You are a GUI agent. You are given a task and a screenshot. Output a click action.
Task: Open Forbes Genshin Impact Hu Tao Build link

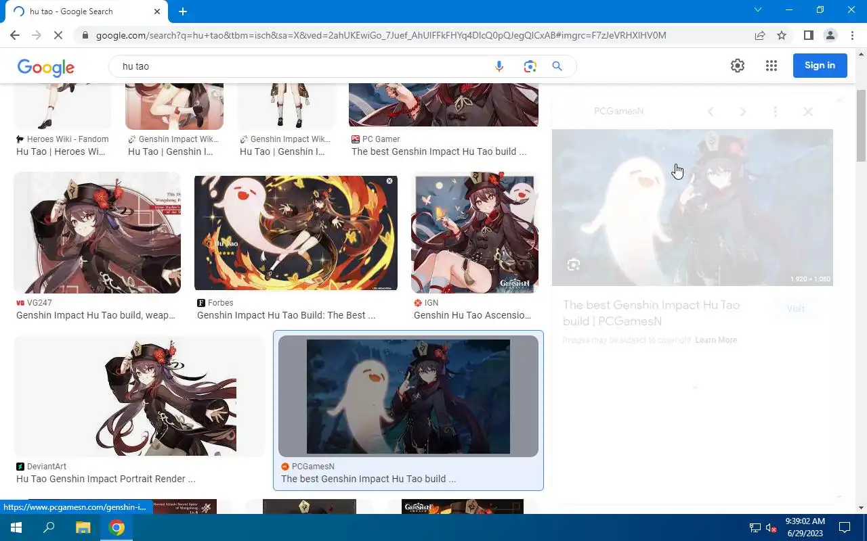point(286,315)
